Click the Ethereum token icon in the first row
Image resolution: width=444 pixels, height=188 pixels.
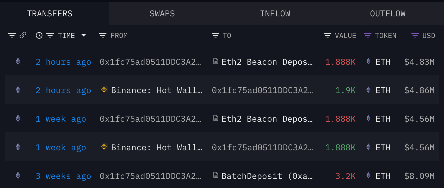[x=18, y=62]
